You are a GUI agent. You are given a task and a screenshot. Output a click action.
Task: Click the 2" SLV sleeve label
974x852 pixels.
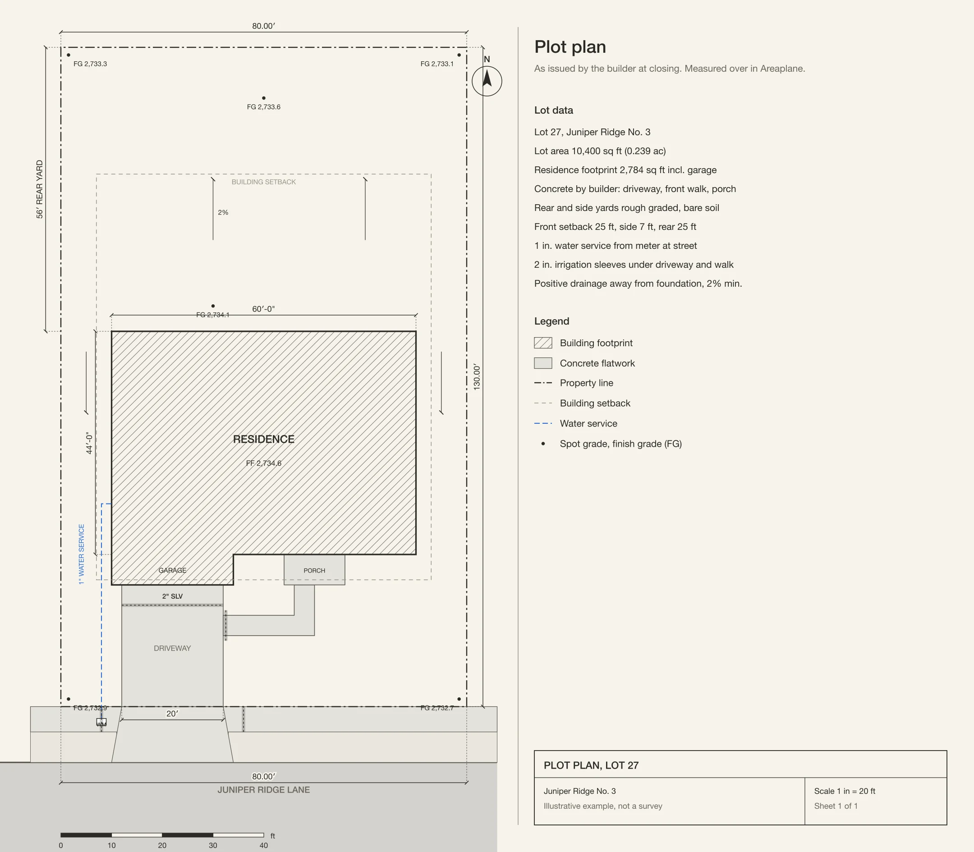click(x=172, y=596)
